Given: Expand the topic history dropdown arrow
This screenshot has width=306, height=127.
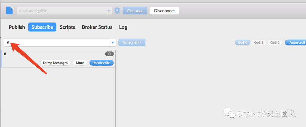Looking at the screenshot, I should tap(112, 42).
